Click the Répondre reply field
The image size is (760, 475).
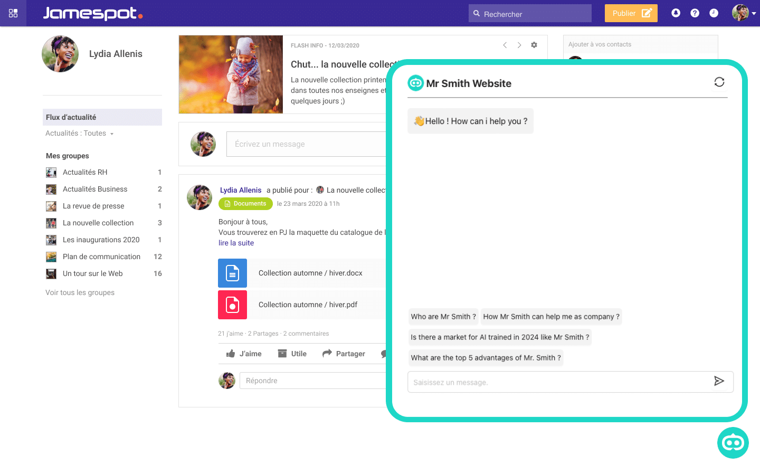(x=313, y=381)
